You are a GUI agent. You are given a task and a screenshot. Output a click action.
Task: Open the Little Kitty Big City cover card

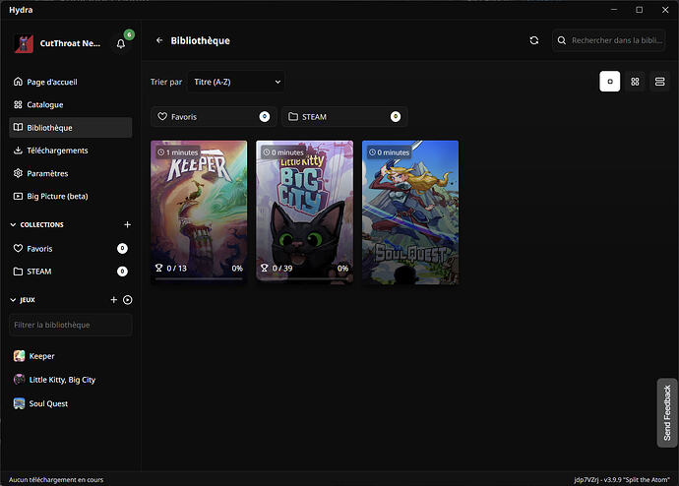click(x=304, y=213)
